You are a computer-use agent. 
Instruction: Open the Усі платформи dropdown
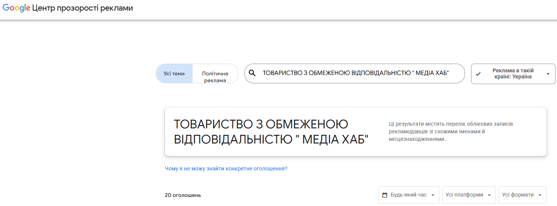tap(469, 195)
